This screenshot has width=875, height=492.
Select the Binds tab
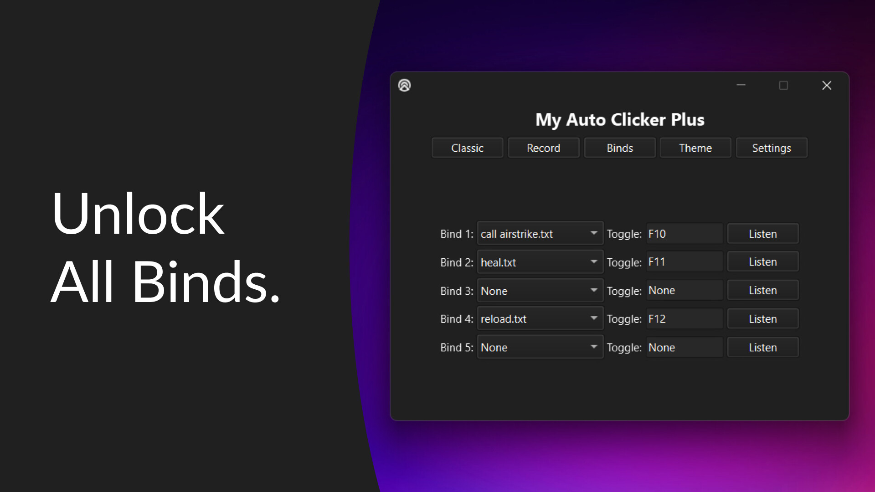(619, 148)
